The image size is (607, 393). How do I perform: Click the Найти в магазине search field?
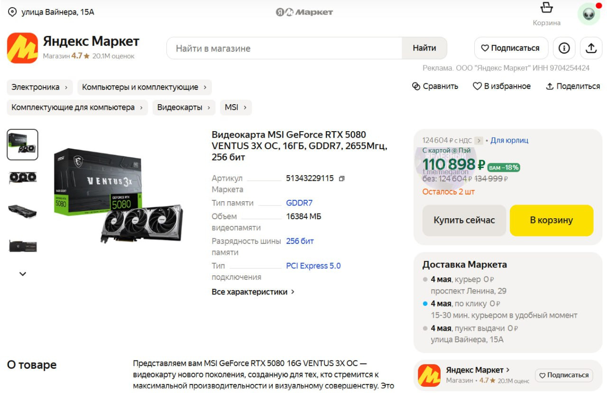point(285,48)
